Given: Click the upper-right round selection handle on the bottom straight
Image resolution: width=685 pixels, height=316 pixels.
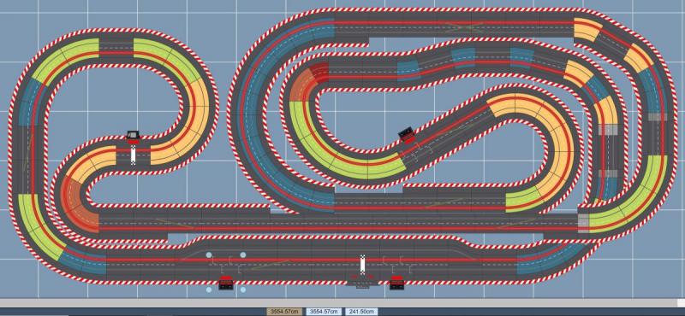Looking at the screenshot, I should 243,255.
